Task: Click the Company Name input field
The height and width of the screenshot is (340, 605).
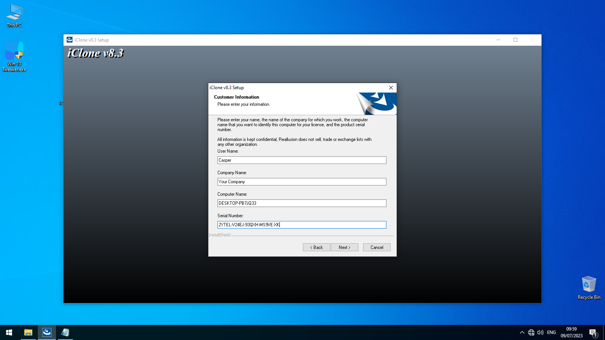Action: click(302, 182)
